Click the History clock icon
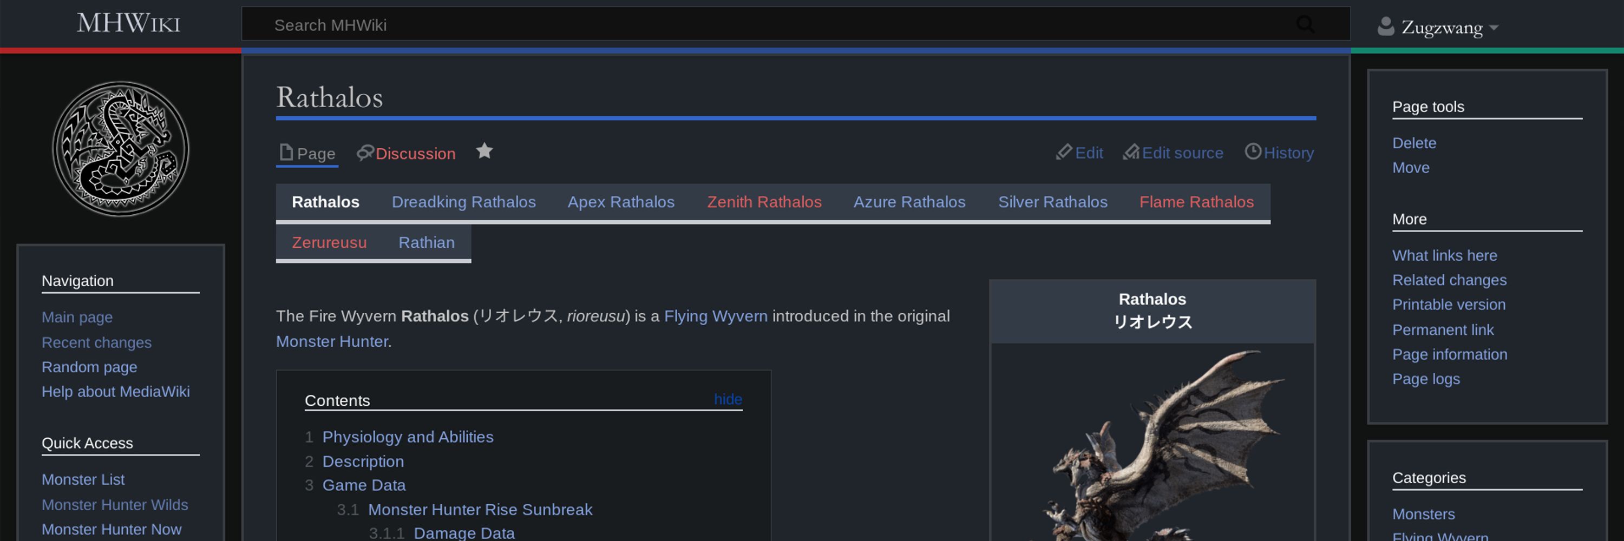Screen dimensions: 1624x541 1253,151
